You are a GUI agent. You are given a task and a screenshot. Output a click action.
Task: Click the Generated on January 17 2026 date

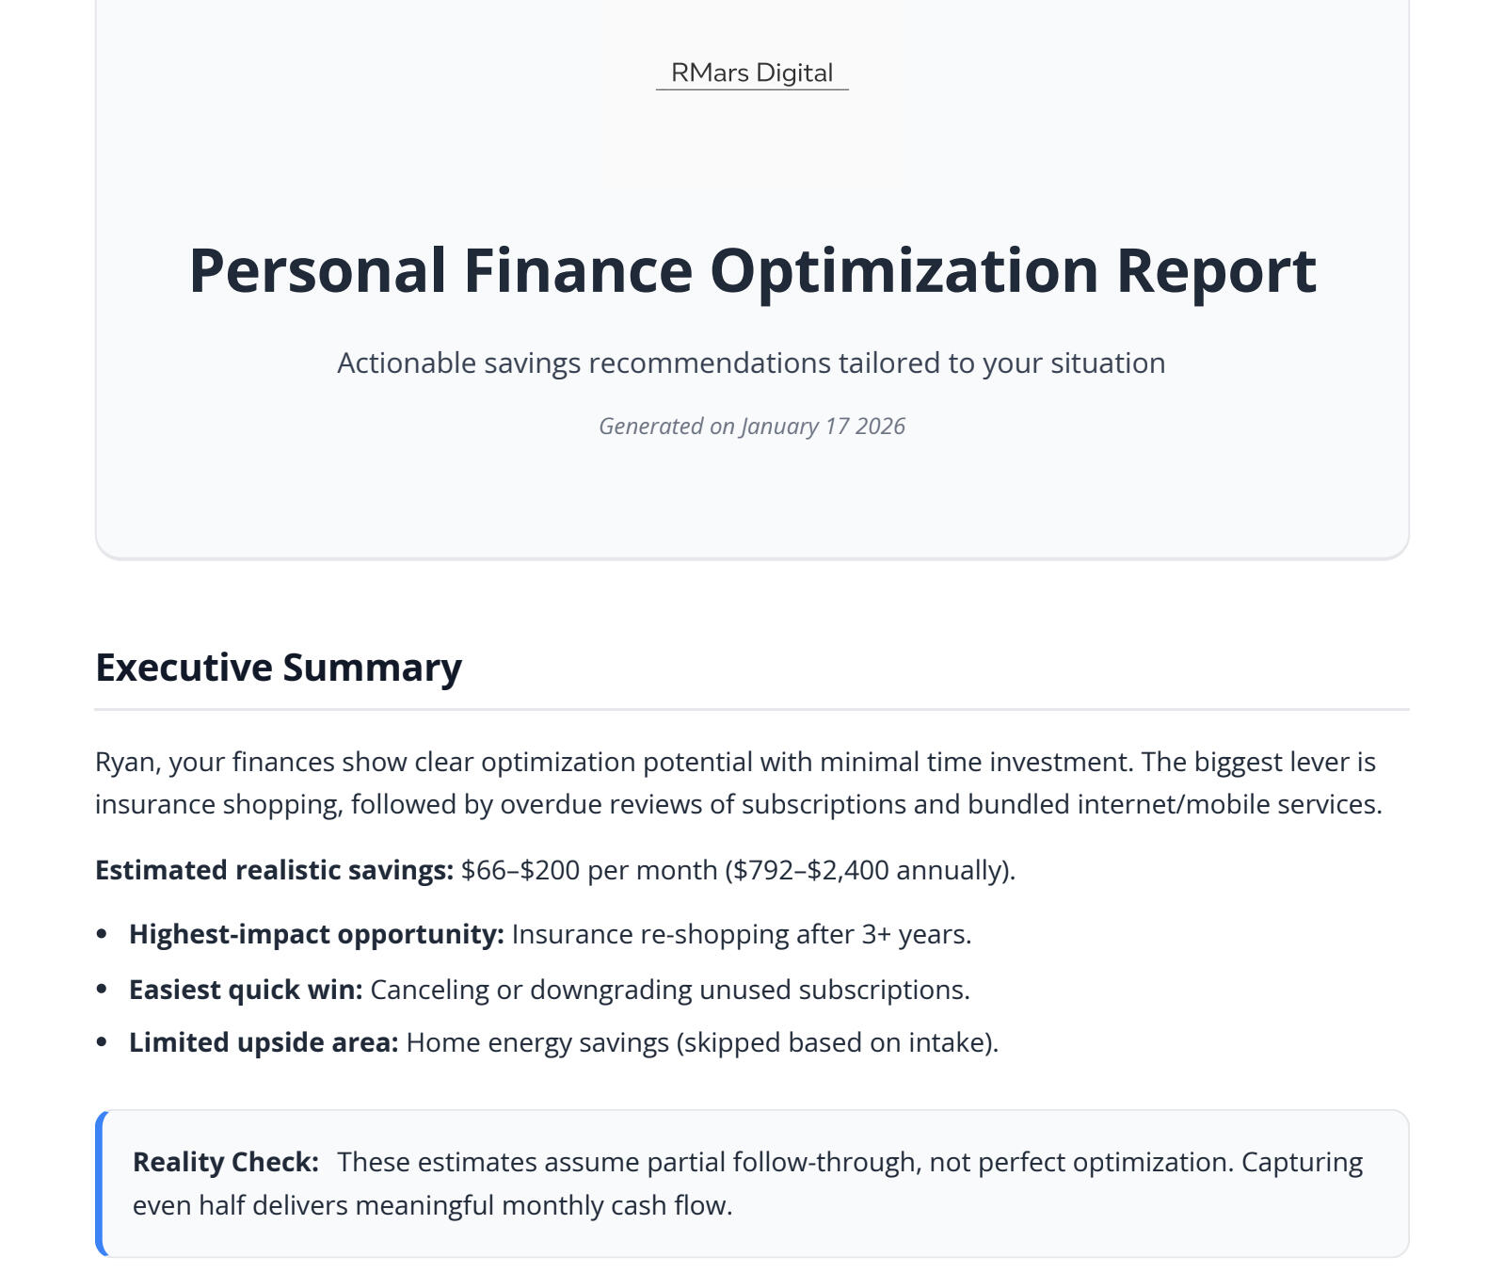point(751,427)
